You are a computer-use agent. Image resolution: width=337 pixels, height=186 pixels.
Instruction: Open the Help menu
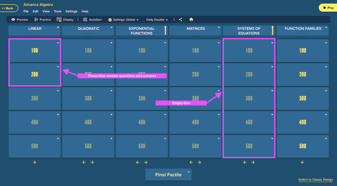point(85,11)
